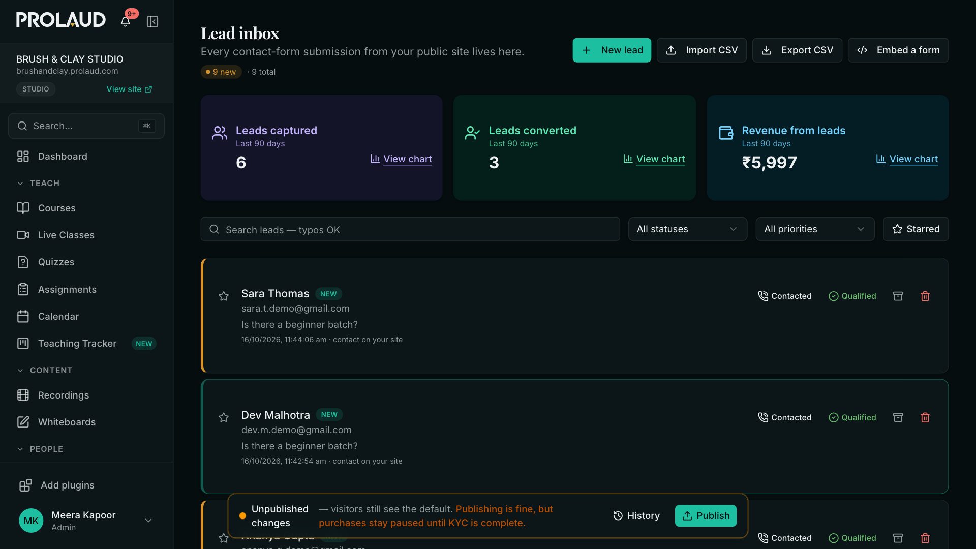The image size is (976, 549).
Task: Star the Sara Thomas lead
Action: [x=224, y=296]
